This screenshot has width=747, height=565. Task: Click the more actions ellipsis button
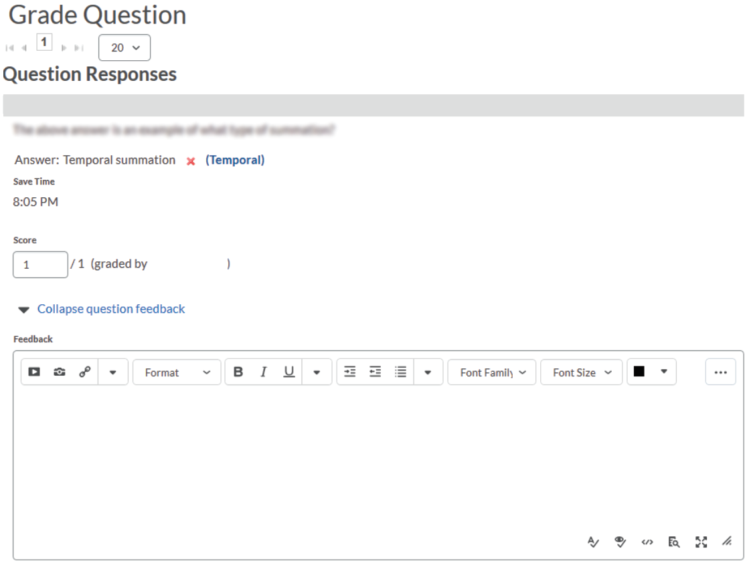720,372
